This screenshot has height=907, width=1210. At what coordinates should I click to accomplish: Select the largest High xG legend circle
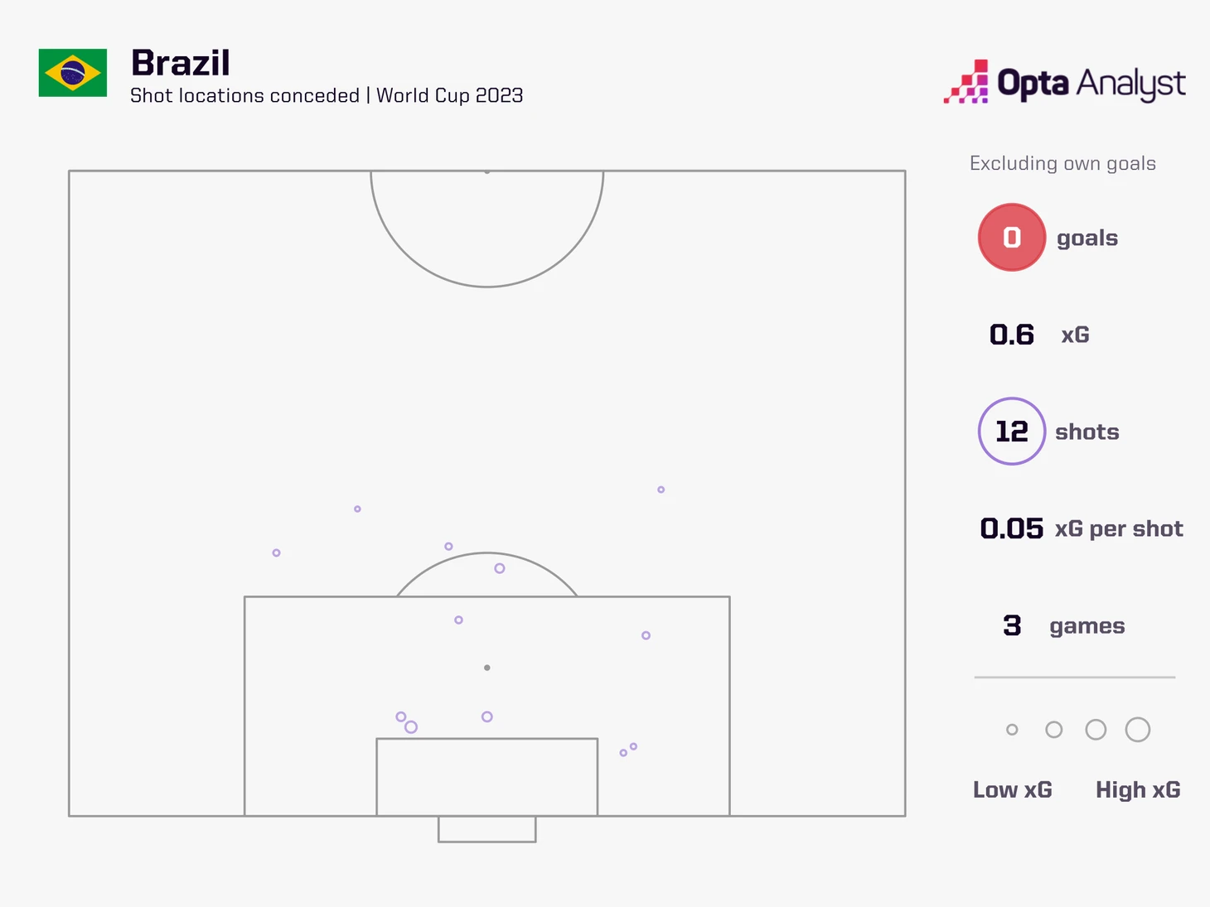(1138, 730)
